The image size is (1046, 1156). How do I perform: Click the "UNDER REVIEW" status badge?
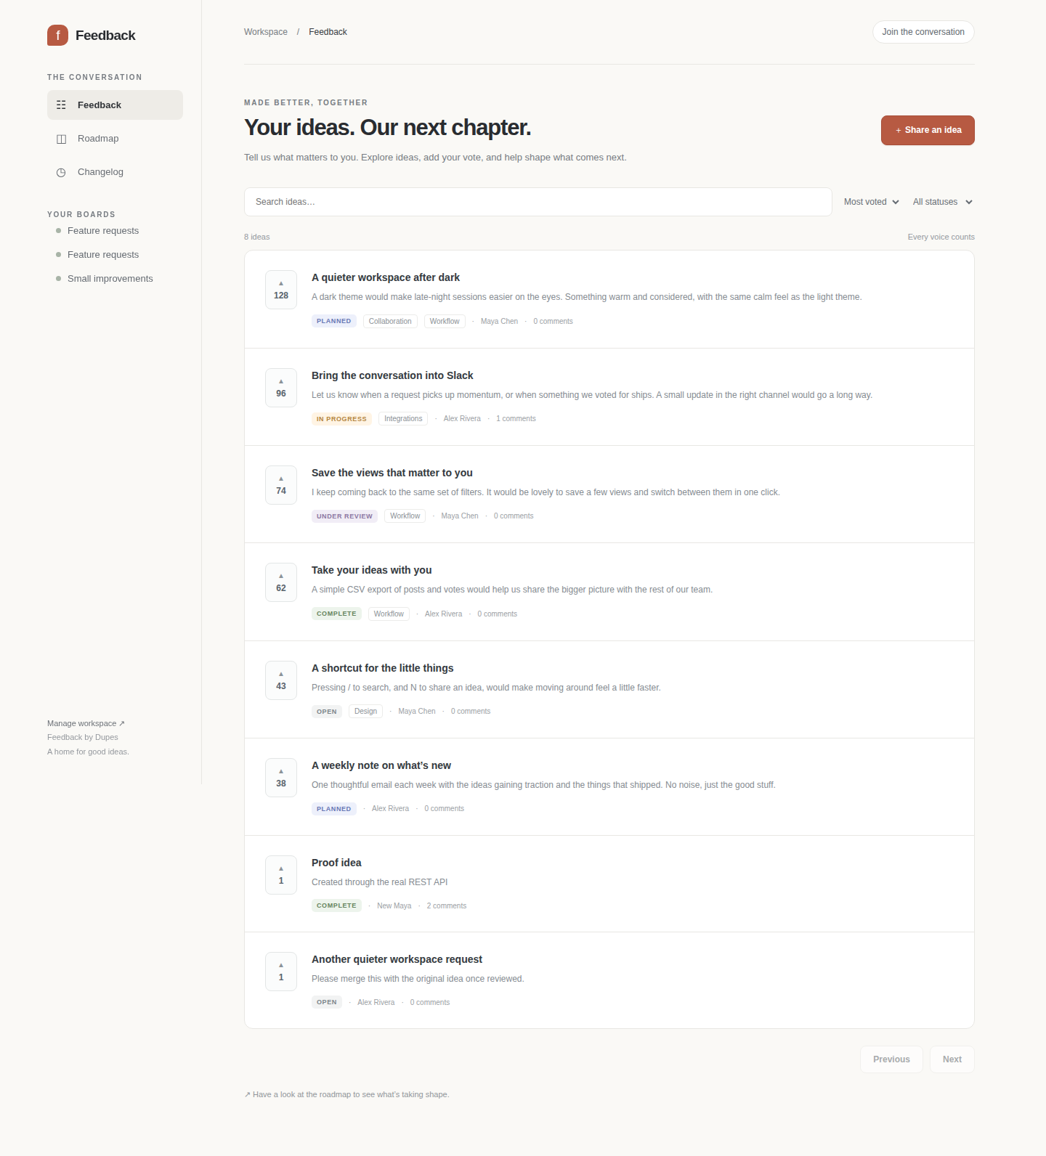(x=344, y=516)
